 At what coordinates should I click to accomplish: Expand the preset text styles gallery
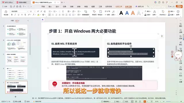point(142,13)
